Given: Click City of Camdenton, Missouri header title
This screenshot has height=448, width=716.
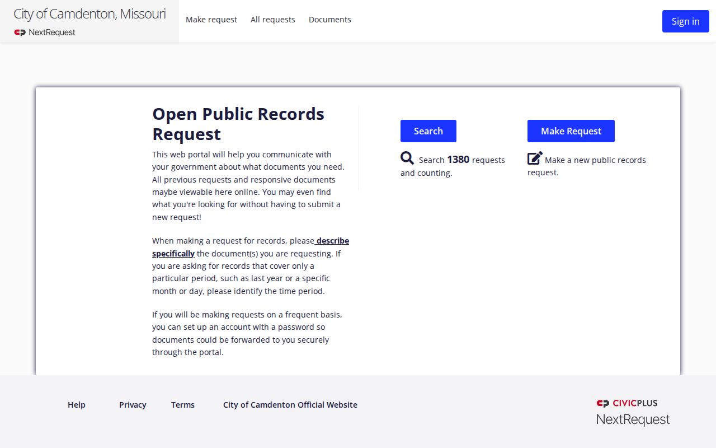Looking at the screenshot, I should [x=89, y=14].
